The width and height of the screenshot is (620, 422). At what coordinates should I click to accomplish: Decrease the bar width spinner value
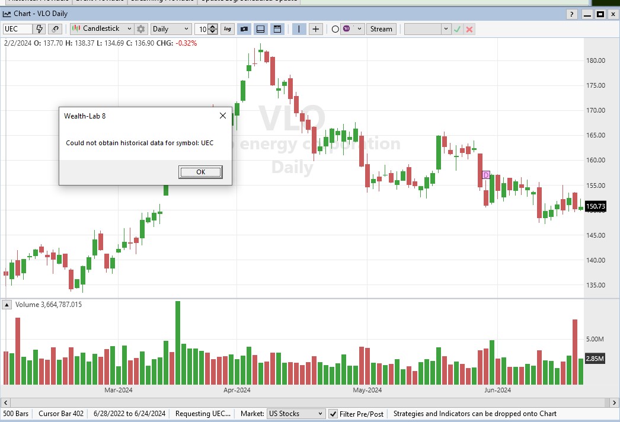point(213,31)
